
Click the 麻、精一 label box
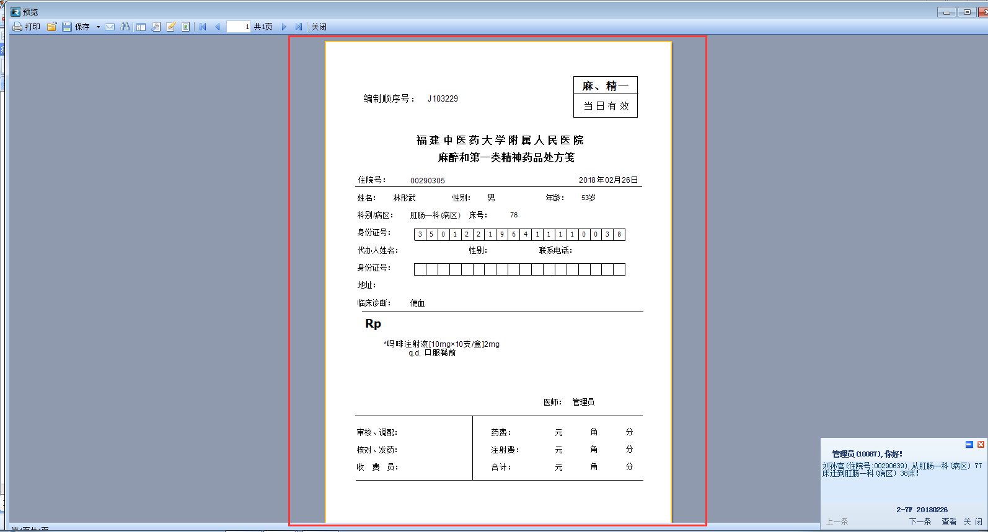pyautogui.click(x=606, y=85)
